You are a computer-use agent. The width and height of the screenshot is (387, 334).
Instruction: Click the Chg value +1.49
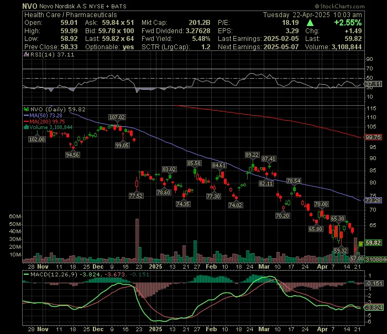353,31
